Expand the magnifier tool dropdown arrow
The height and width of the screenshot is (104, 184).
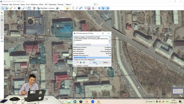tap(26, 8)
